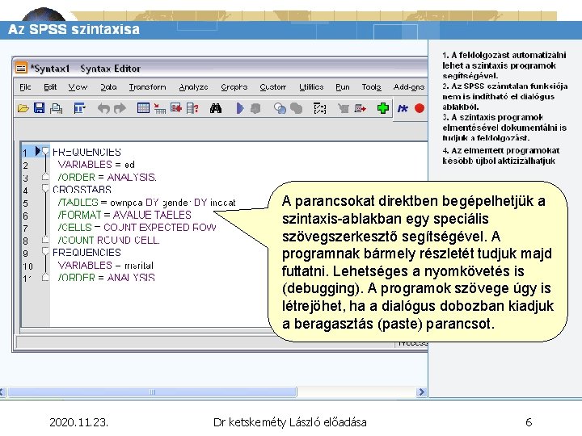Click line number 10 in the gutter
This screenshot has width=582, height=436.
pyautogui.click(x=27, y=266)
